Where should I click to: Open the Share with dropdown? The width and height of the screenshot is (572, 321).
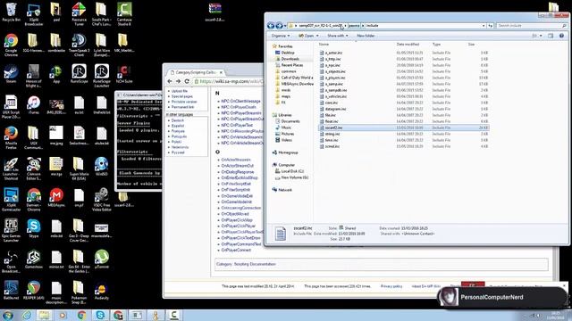click(x=338, y=36)
